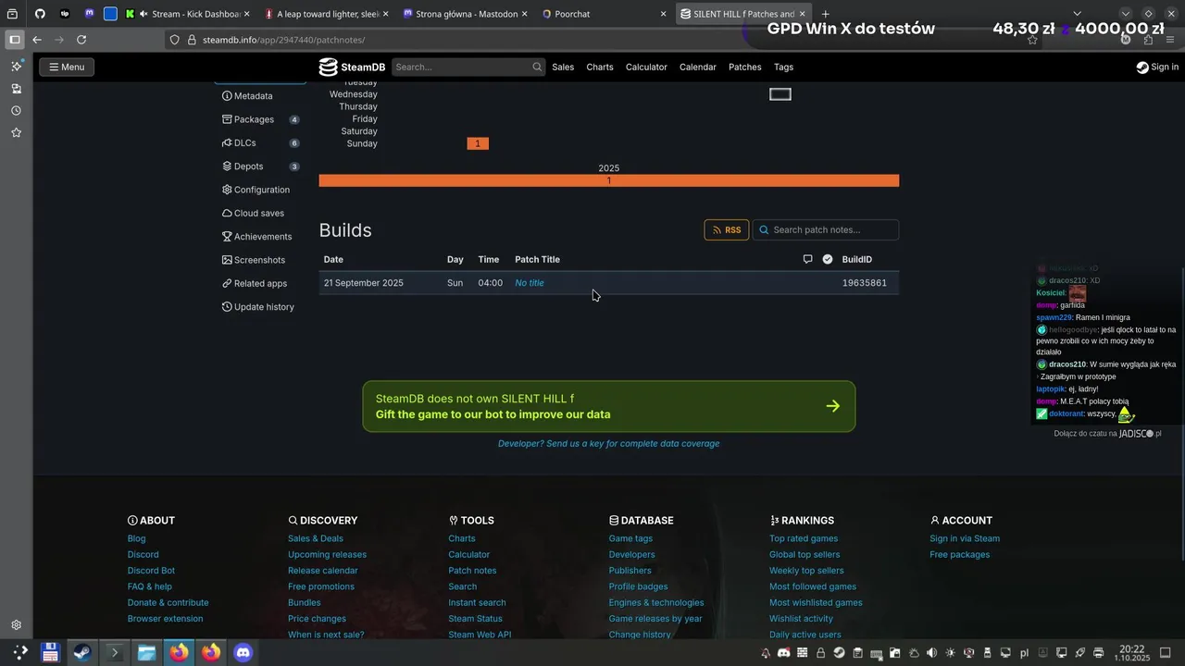1185x666 pixels.
Task: Open Steam Status footer link
Action: 475,619
